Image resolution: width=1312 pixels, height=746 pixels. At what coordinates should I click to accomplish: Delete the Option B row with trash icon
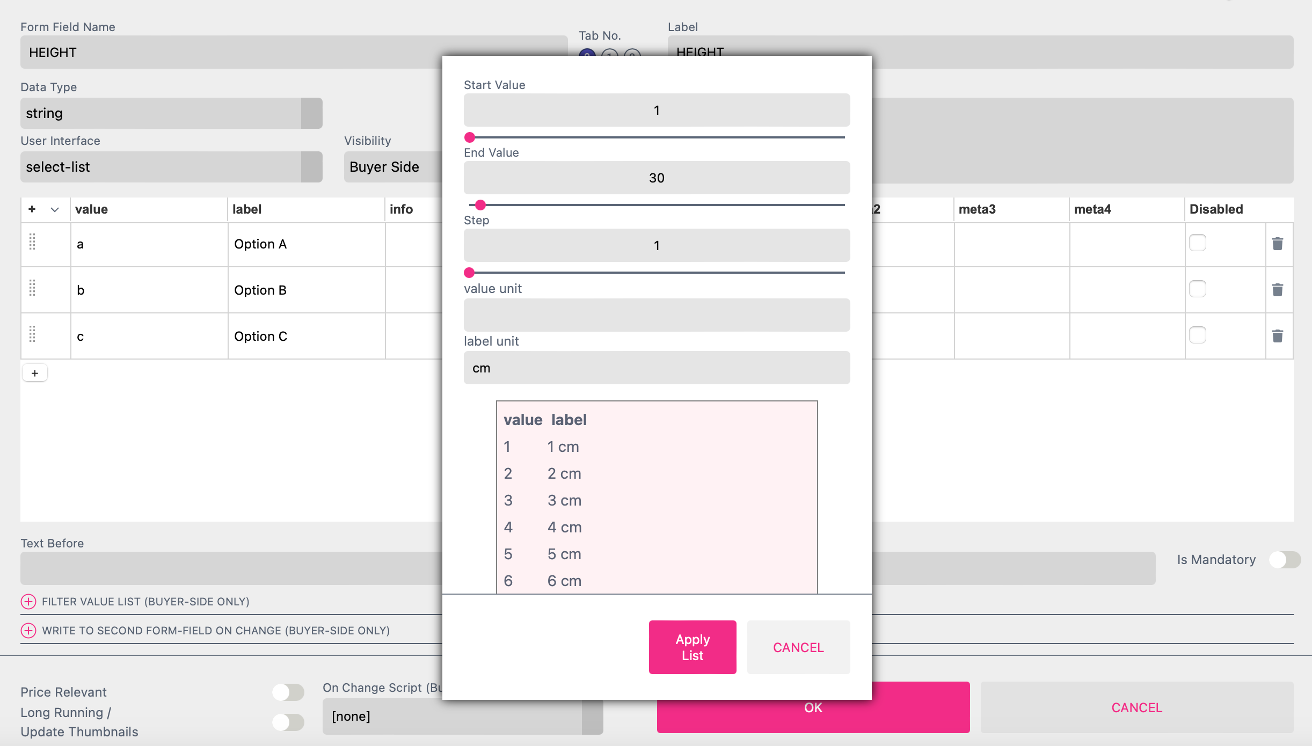[x=1277, y=290]
